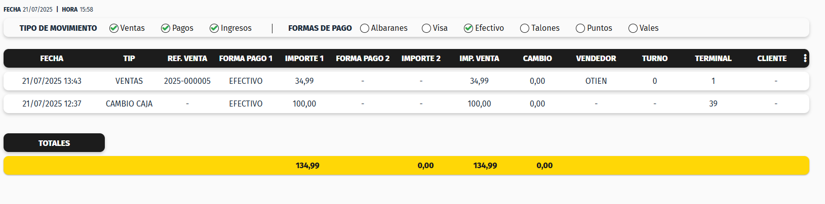825x204 pixels.
Task: Sort by the FECHA column header
Action: (x=52, y=59)
